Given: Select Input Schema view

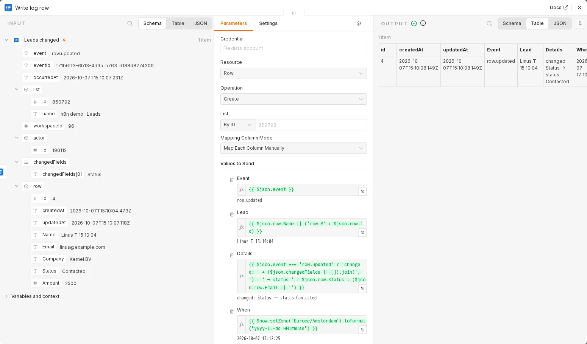Looking at the screenshot, I should pyautogui.click(x=153, y=23).
